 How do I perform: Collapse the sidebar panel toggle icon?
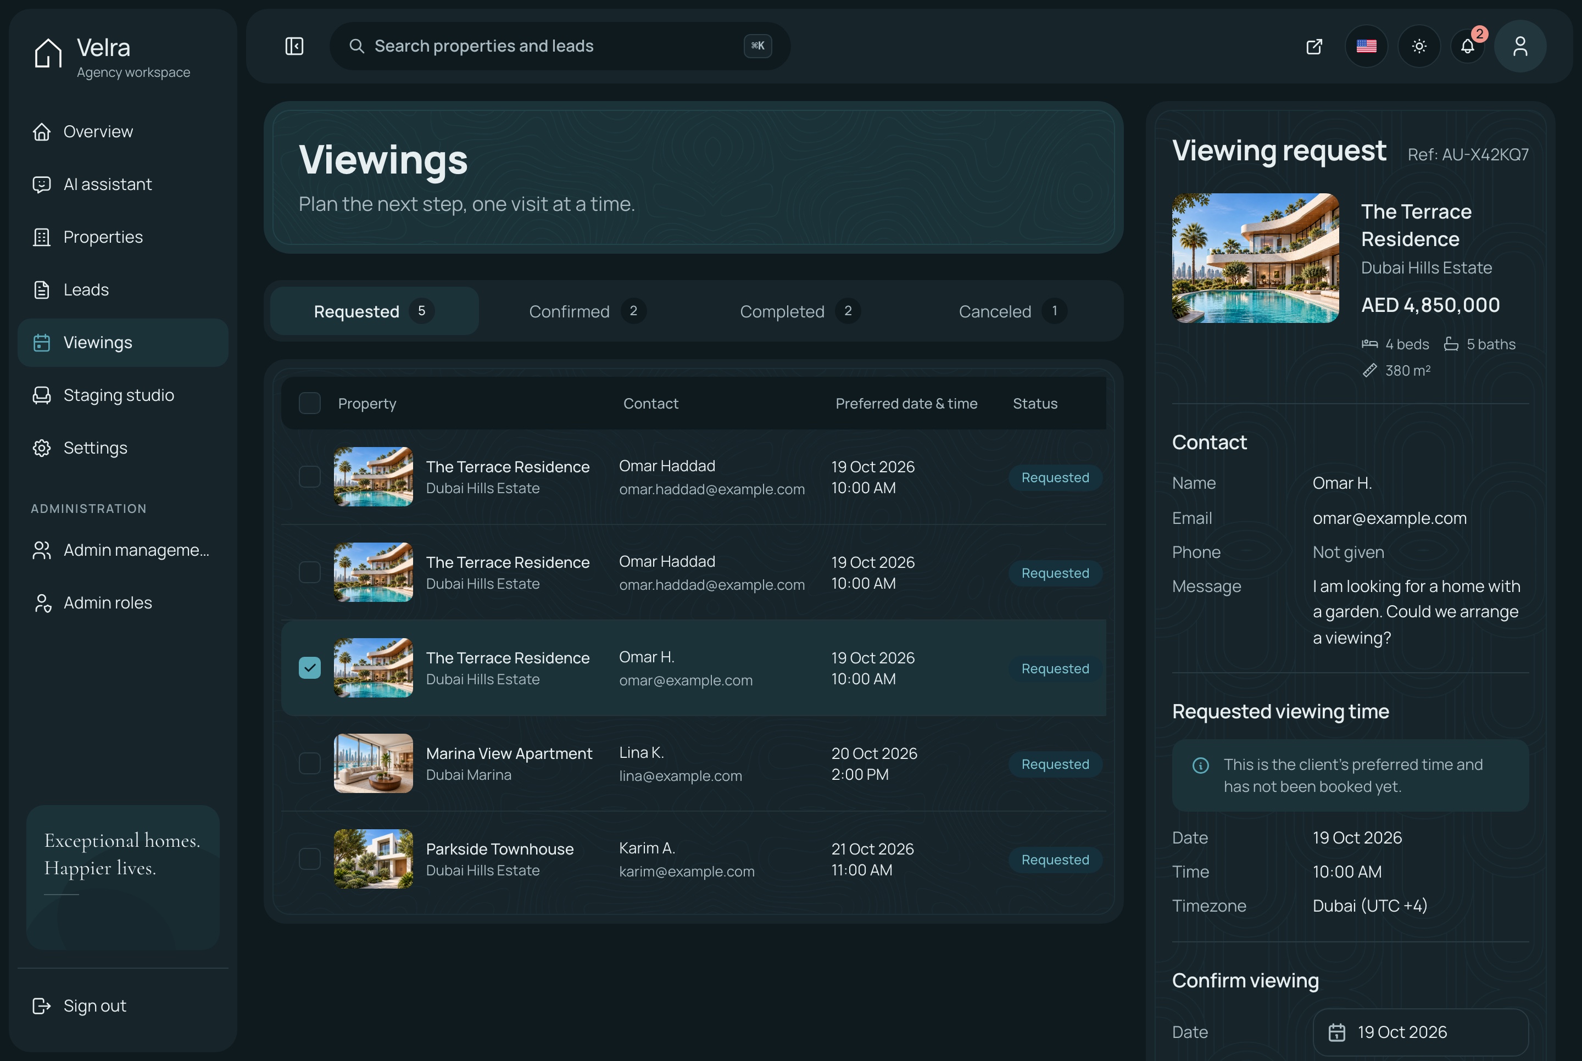point(294,46)
